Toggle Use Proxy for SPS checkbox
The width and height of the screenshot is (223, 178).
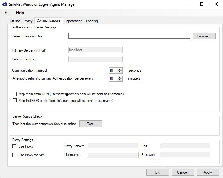pos(15,155)
